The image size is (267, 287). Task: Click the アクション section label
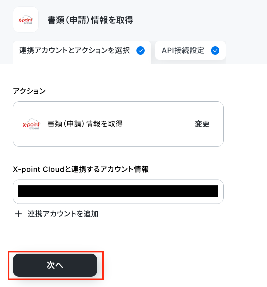29,91
